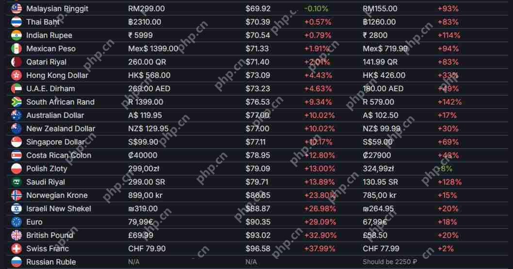The height and width of the screenshot is (269, 513).
Task: Click the Costa Rican Colon ₡40000 price
Action: tap(143, 155)
